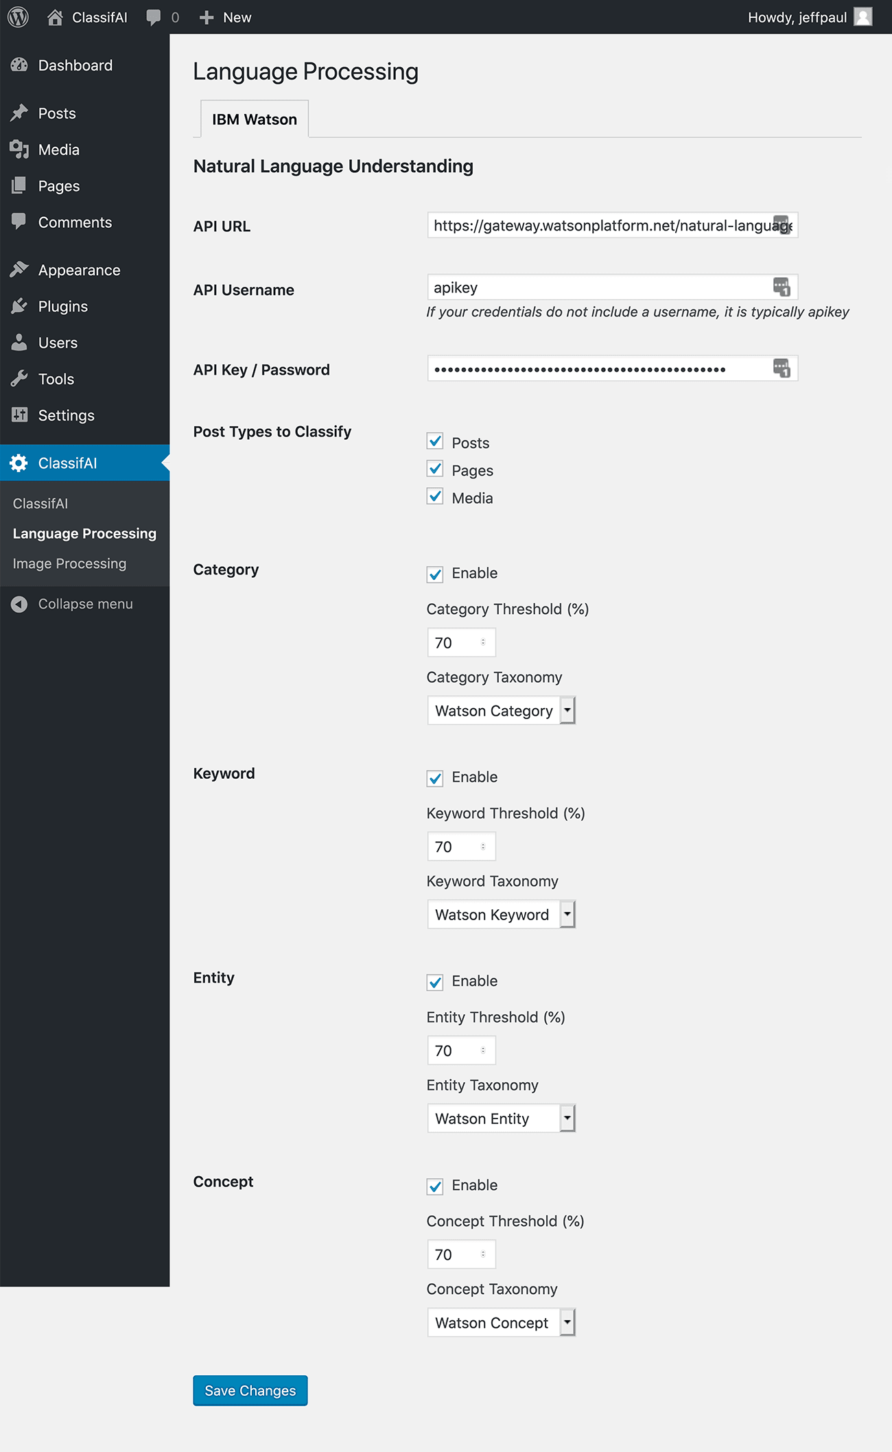Open the Pages sidebar menu label
The height and width of the screenshot is (1452, 892).
59,186
